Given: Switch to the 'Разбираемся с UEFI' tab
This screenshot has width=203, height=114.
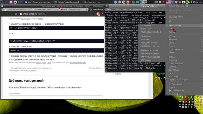Looking at the screenshot, I should (x=45, y=9).
